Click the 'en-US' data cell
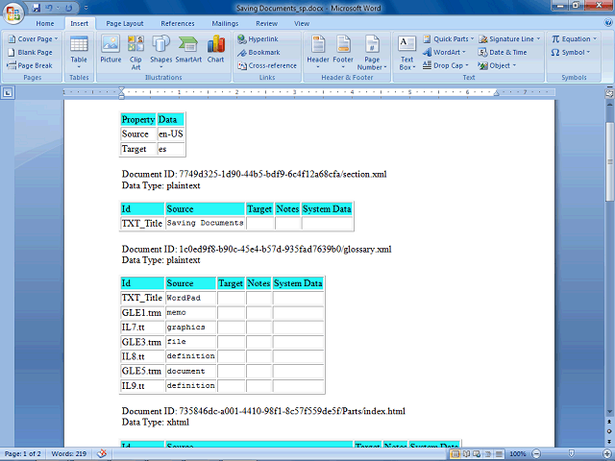 [171, 134]
